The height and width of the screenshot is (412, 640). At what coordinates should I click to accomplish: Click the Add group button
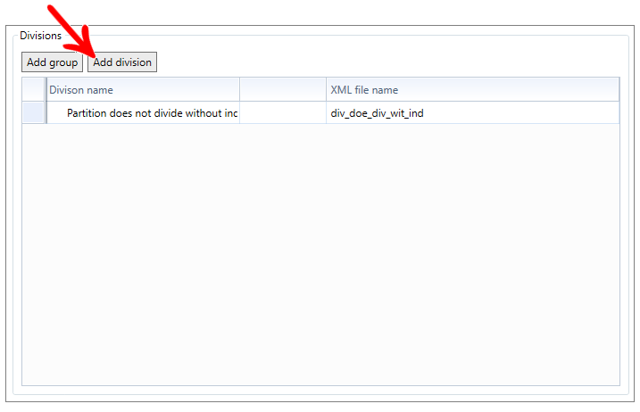pyautogui.click(x=53, y=62)
